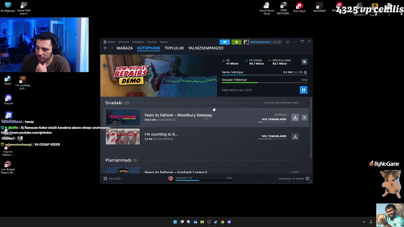Pause the current Steam download
This screenshot has width=404, height=227.
click(303, 90)
